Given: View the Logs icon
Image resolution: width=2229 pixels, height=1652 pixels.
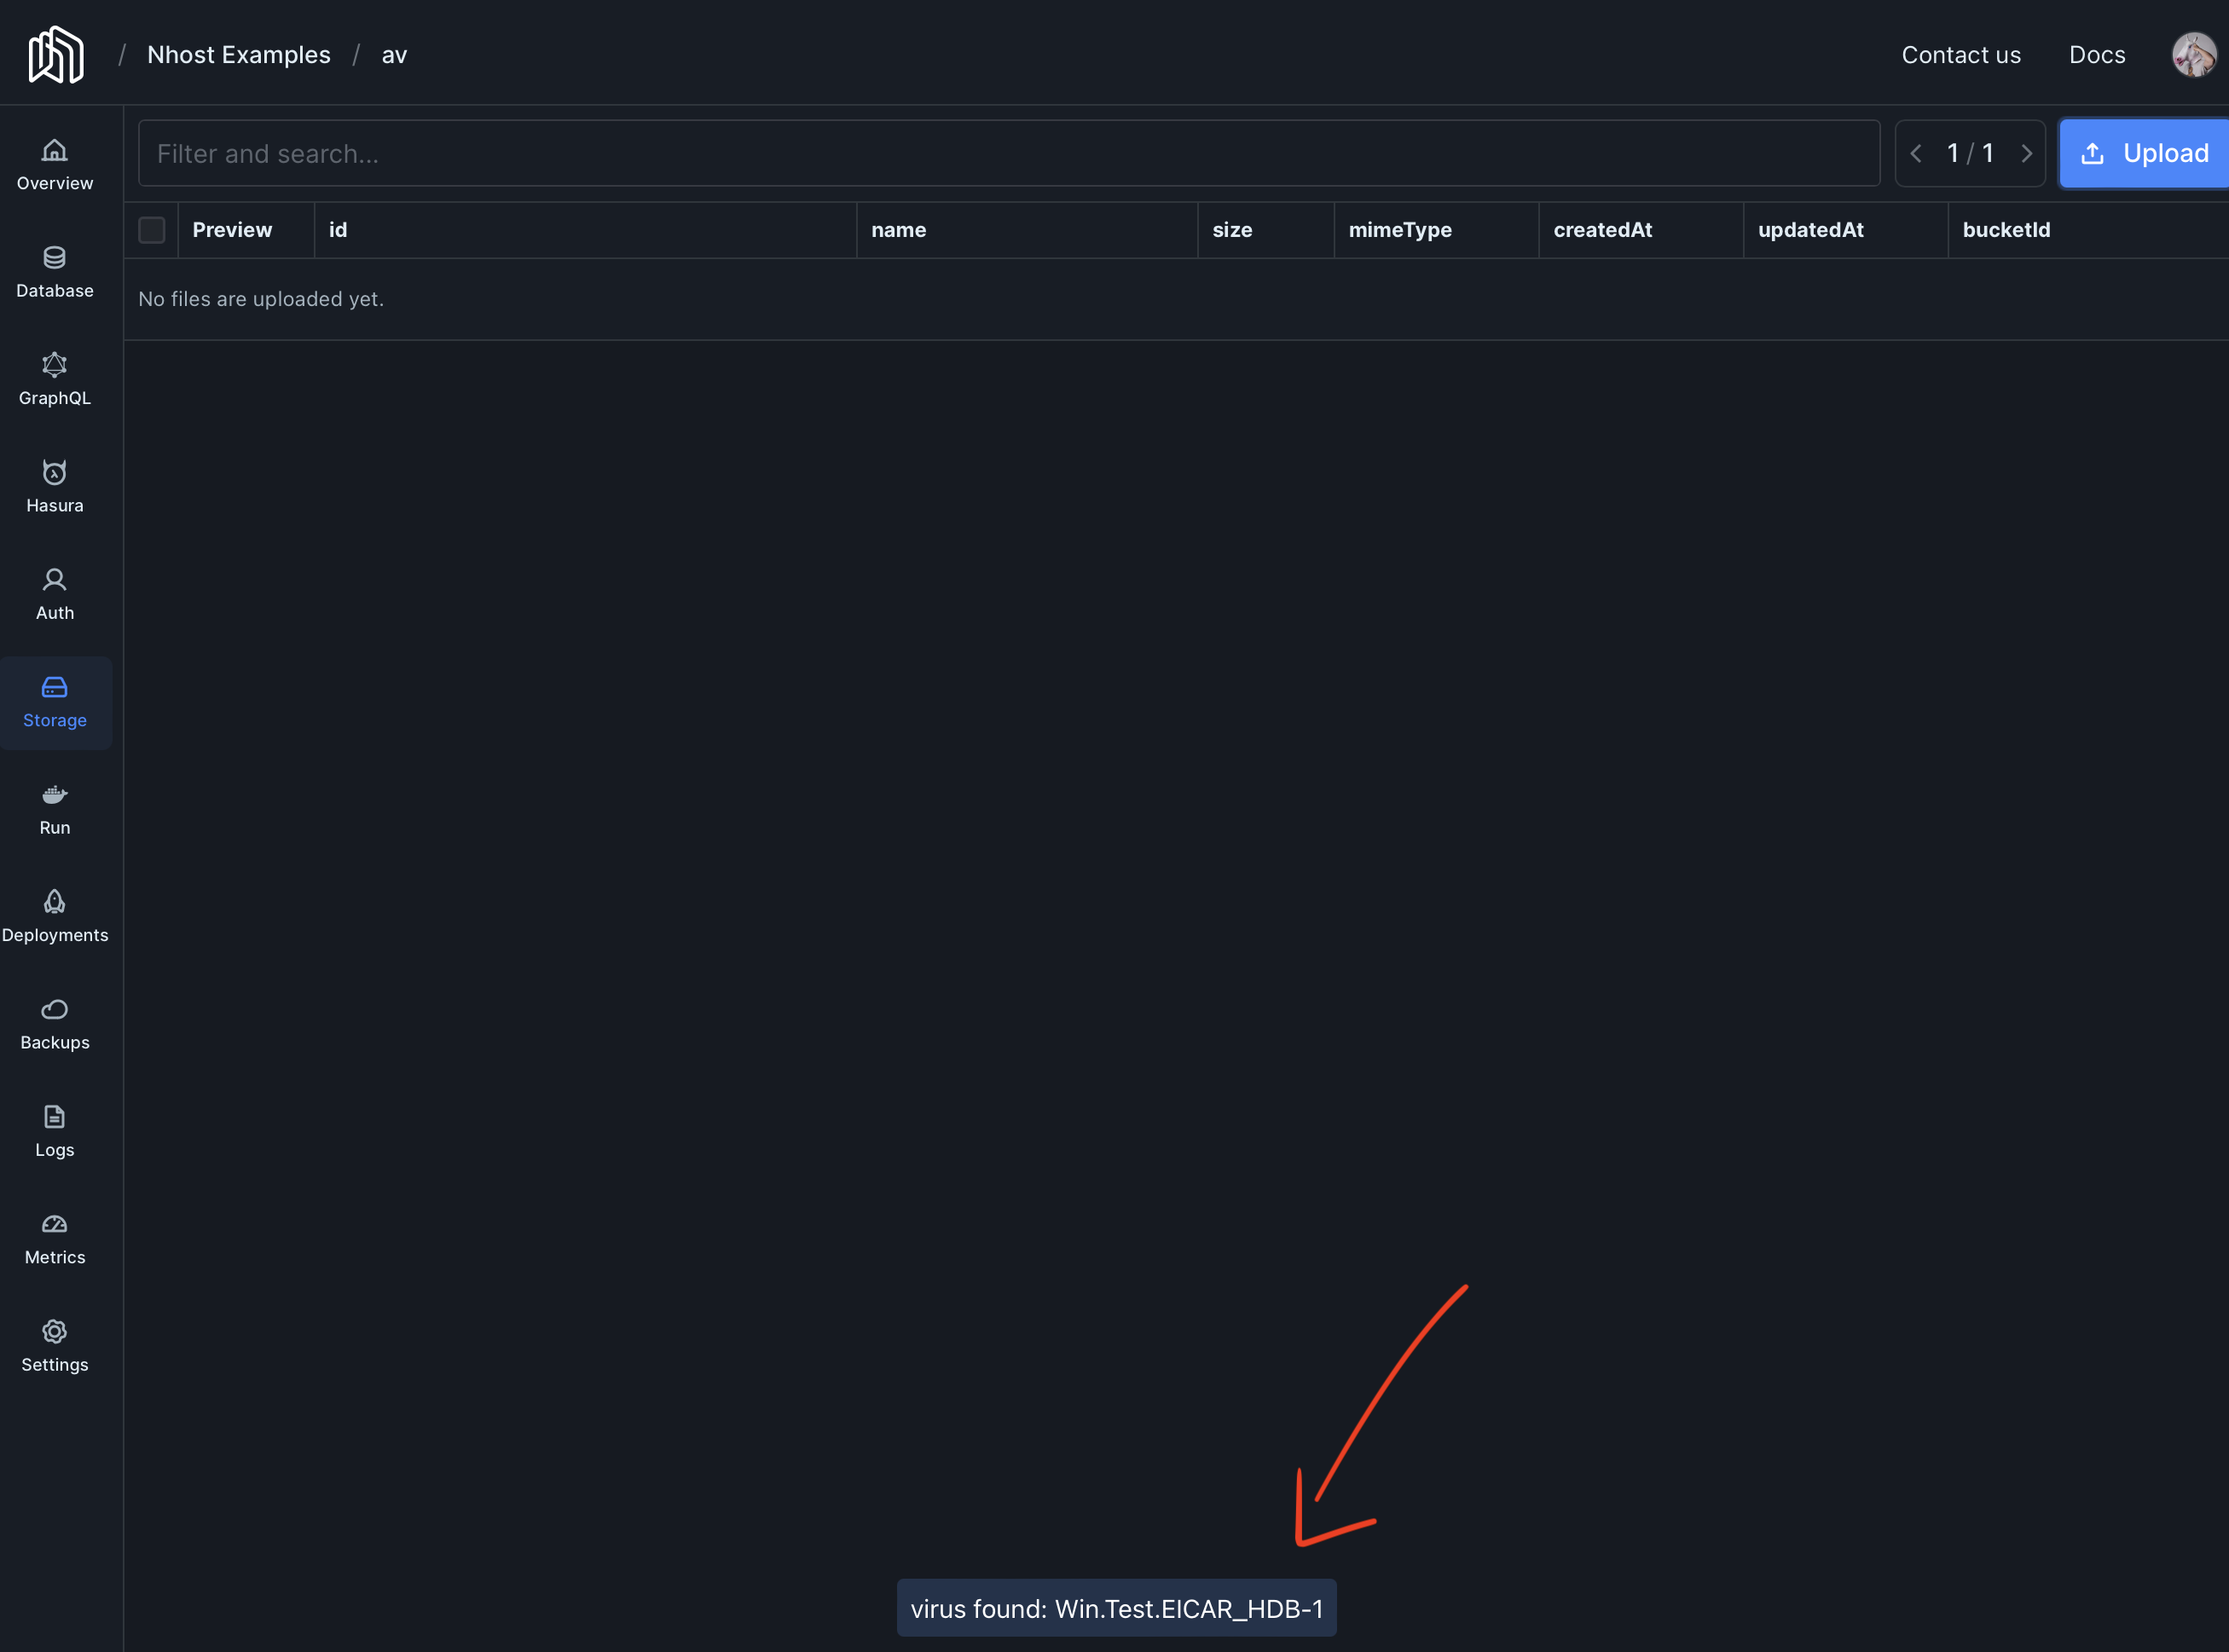Looking at the screenshot, I should [x=54, y=1117].
